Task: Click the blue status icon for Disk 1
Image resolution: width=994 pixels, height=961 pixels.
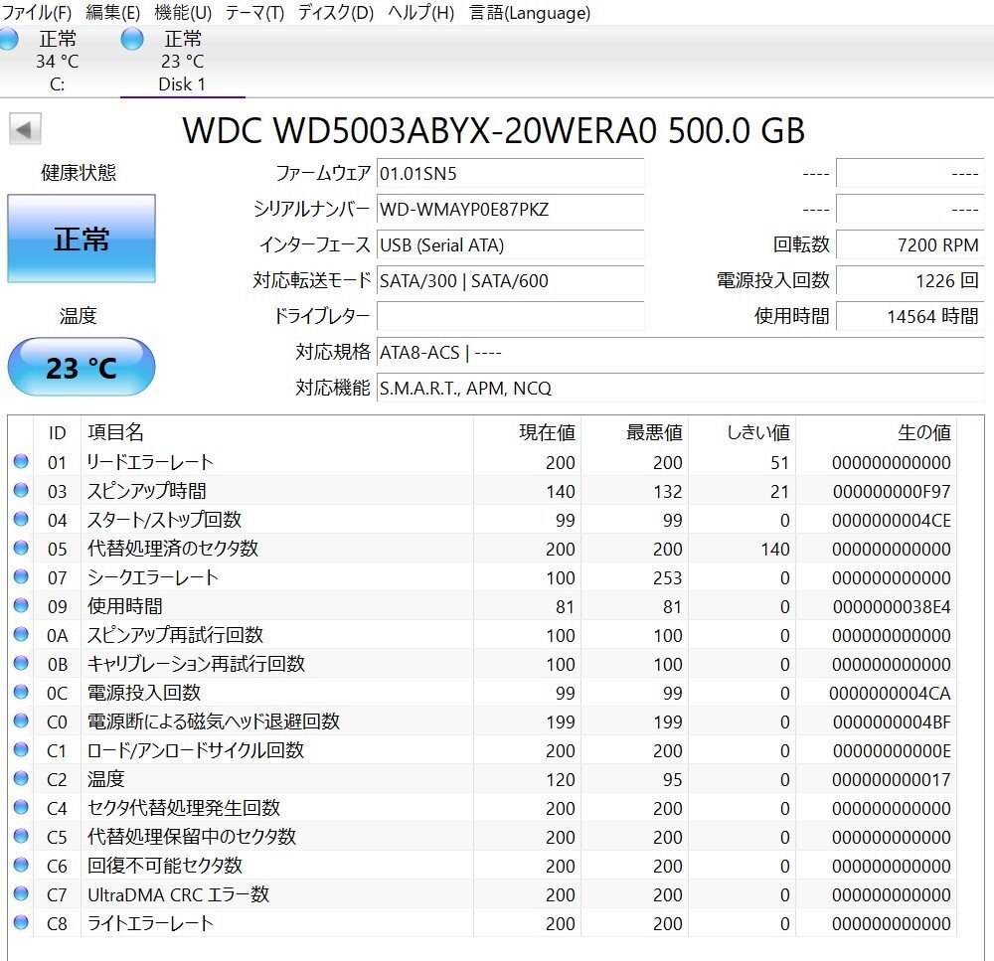Action: tap(132, 40)
